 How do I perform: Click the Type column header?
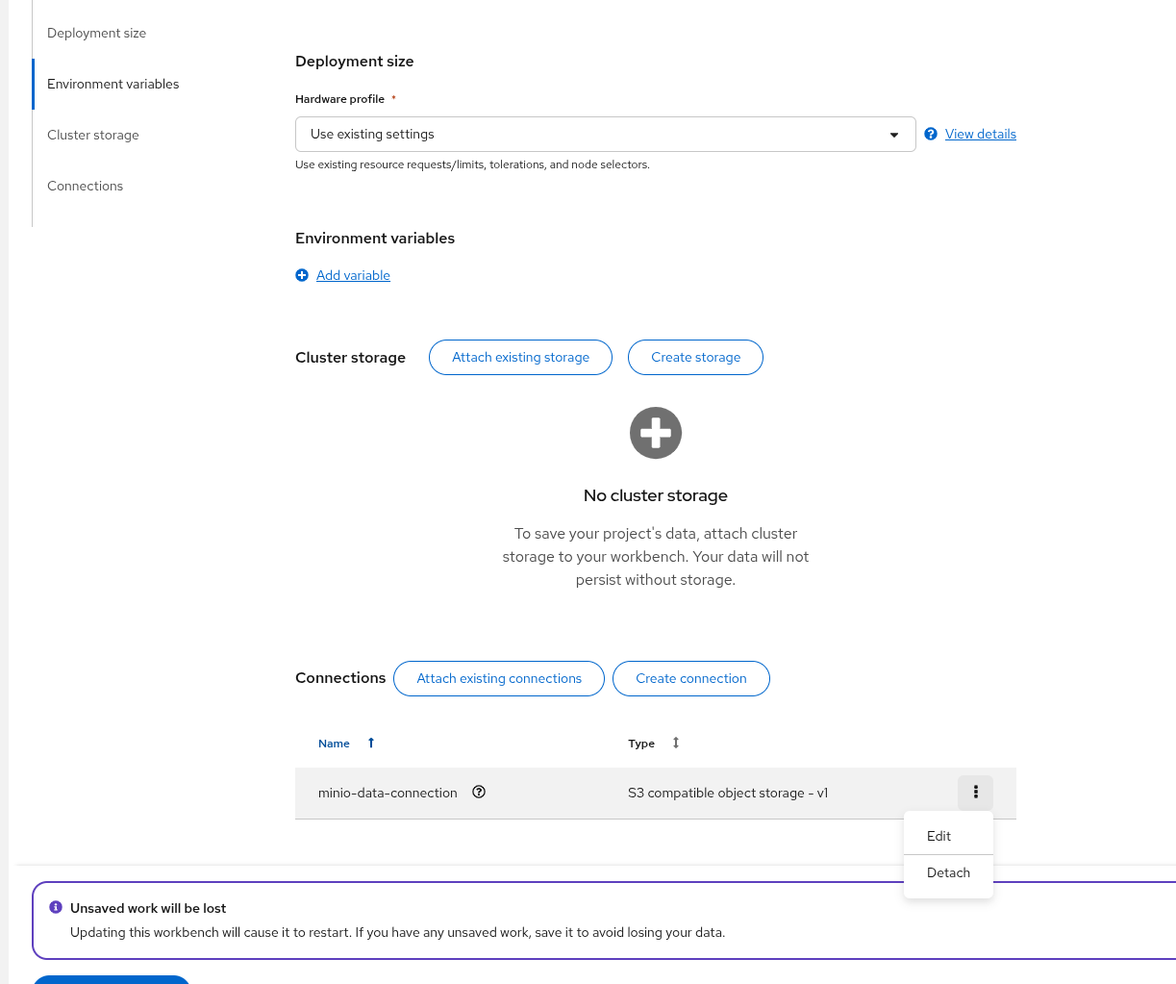(x=641, y=744)
